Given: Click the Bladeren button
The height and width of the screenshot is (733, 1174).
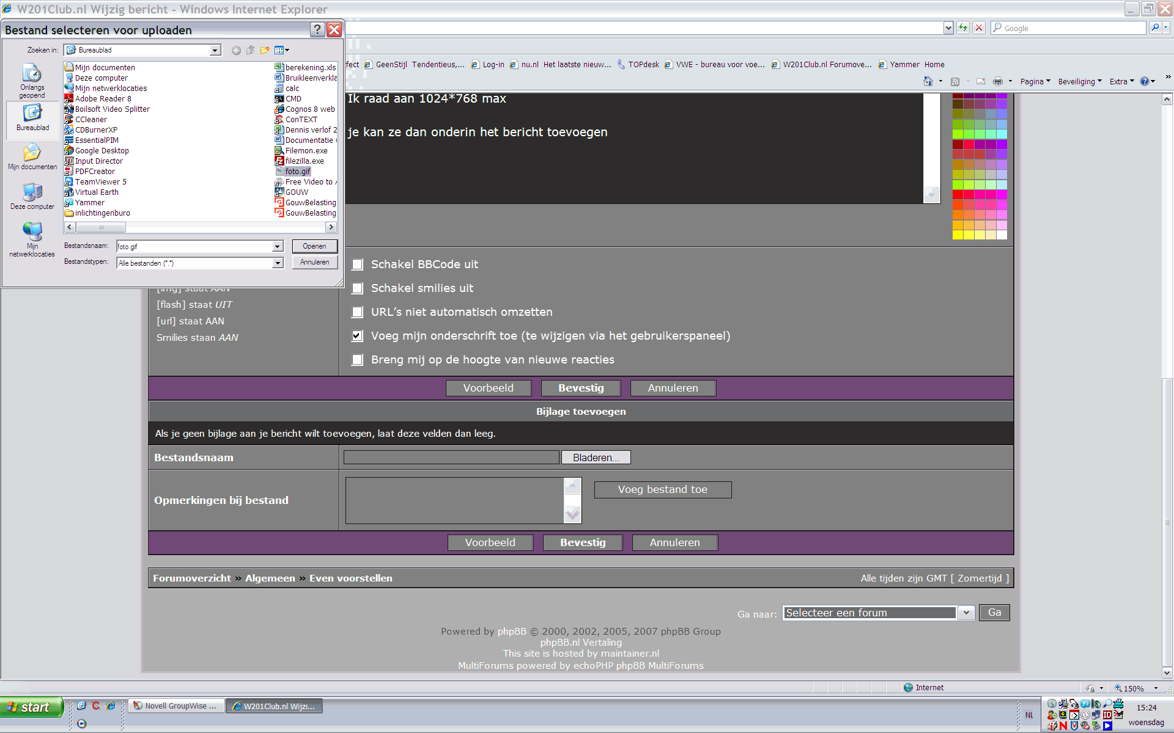Looking at the screenshot, I should click(x=596, y=458).
